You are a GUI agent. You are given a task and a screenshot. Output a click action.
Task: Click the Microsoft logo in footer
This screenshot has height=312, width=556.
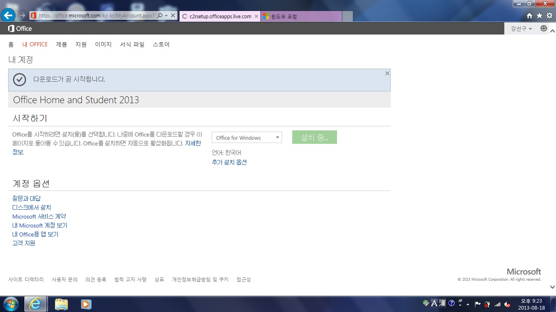(524, 271)
